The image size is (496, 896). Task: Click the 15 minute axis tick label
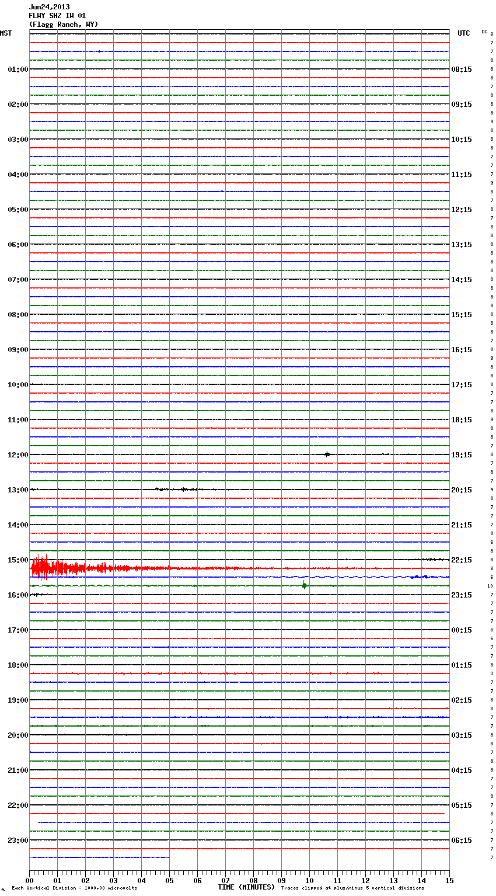point(449,880)
